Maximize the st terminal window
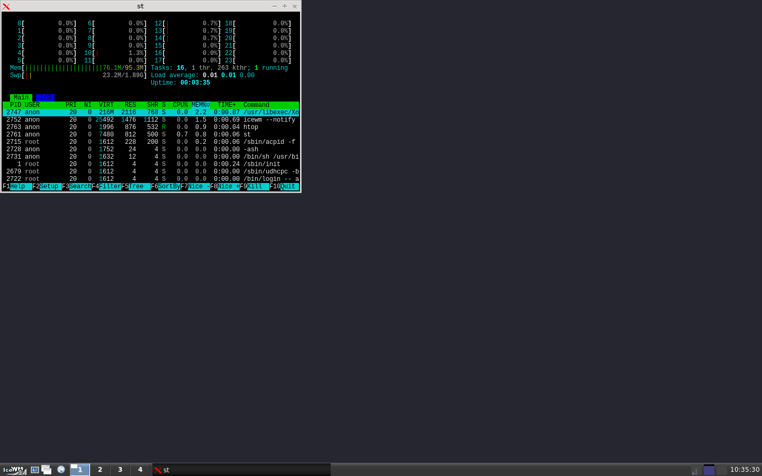The height and width of the screenshot is (476, 762). tap(285, 6)
